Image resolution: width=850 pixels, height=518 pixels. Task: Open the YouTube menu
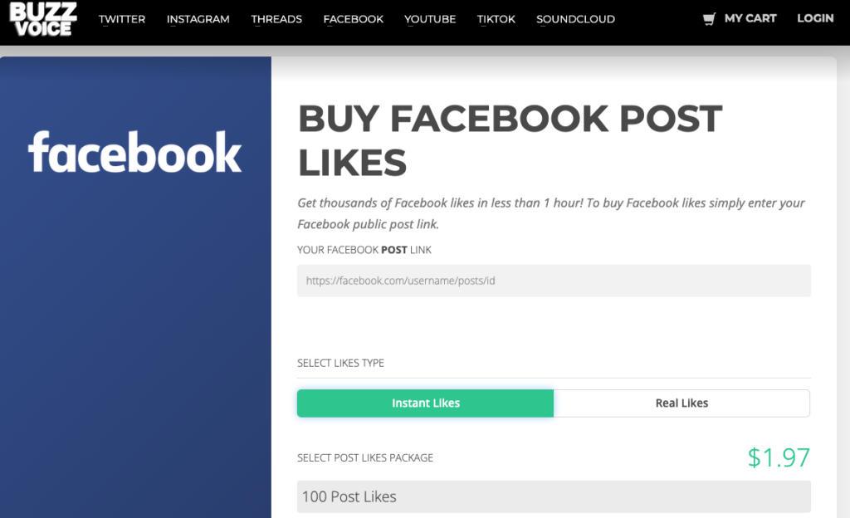click(x=430, y=19)
